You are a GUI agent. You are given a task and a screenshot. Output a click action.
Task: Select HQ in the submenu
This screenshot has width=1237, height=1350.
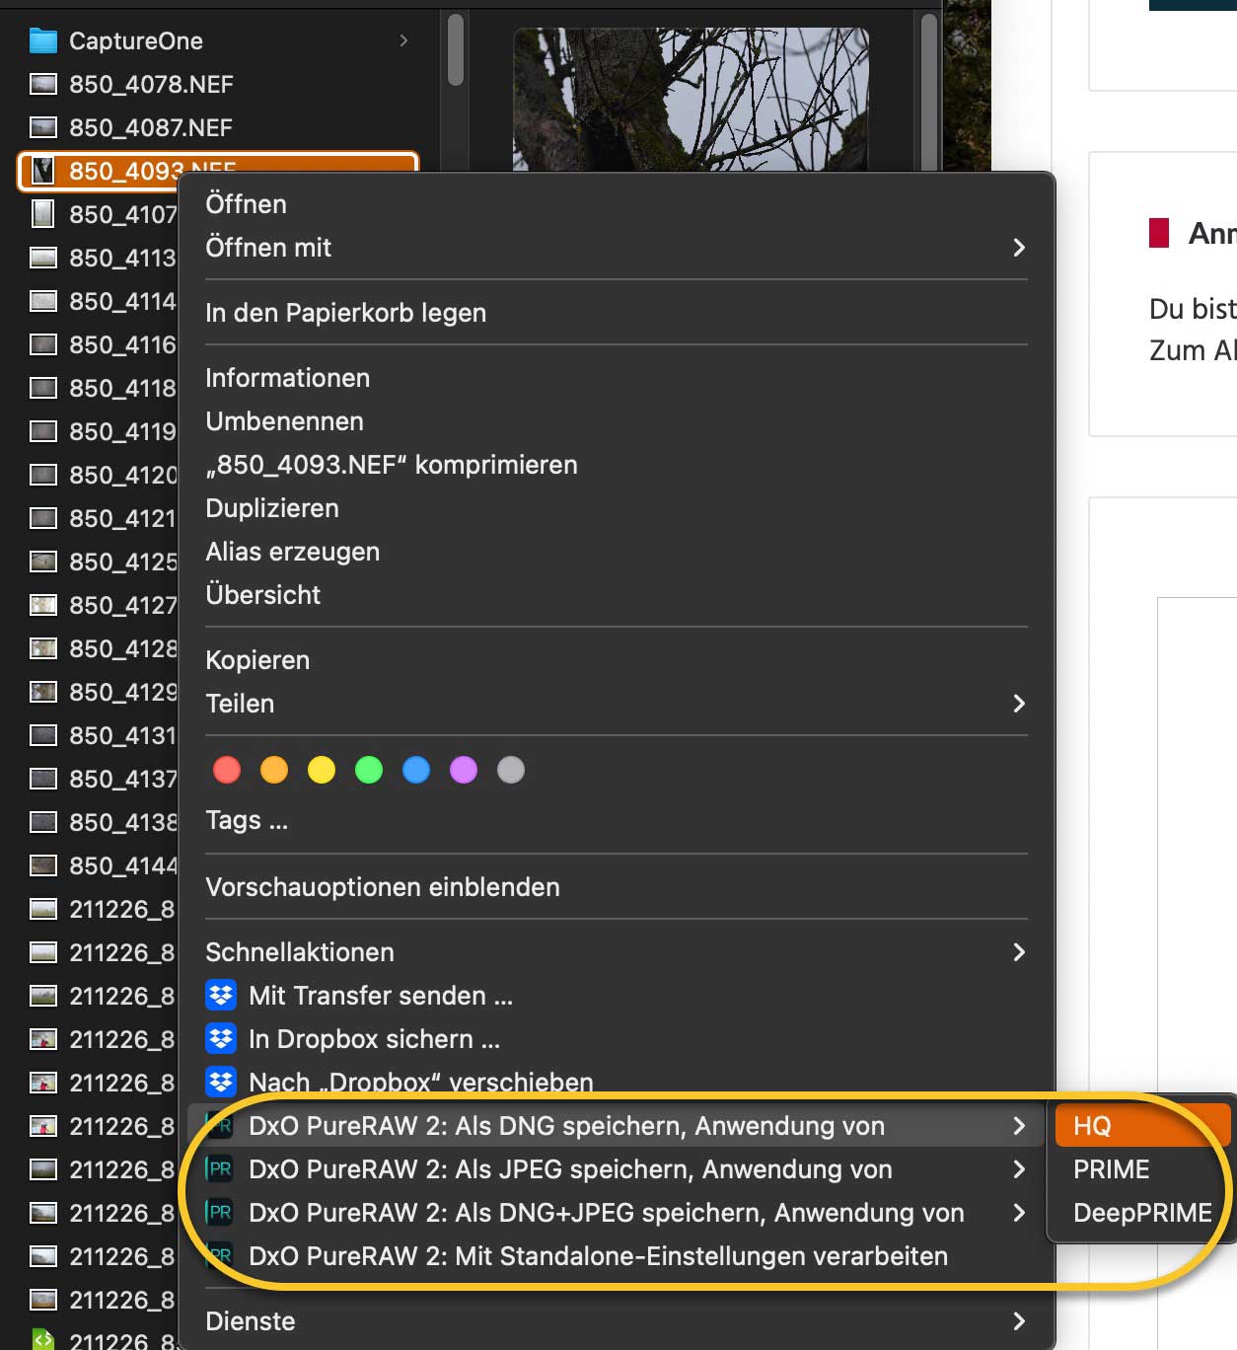1142,1126
